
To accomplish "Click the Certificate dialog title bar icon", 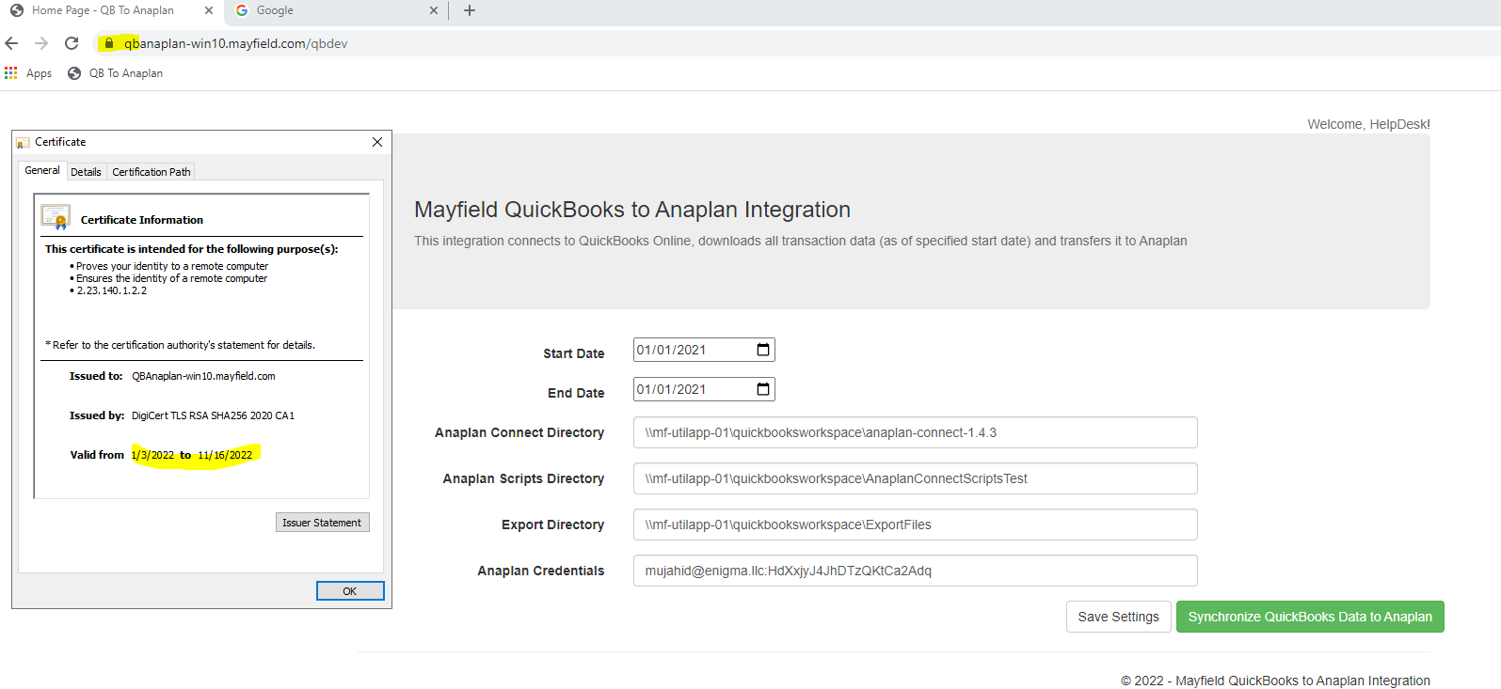I will point(23,143).
